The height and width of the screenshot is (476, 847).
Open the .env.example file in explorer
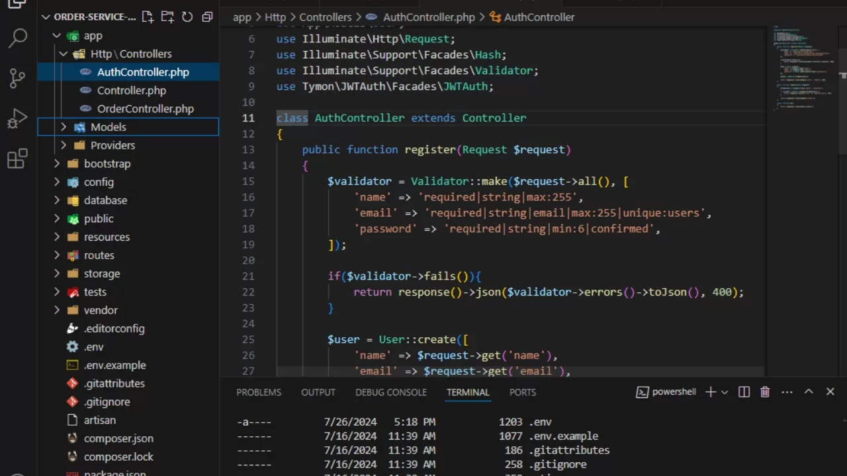[128, 365]
